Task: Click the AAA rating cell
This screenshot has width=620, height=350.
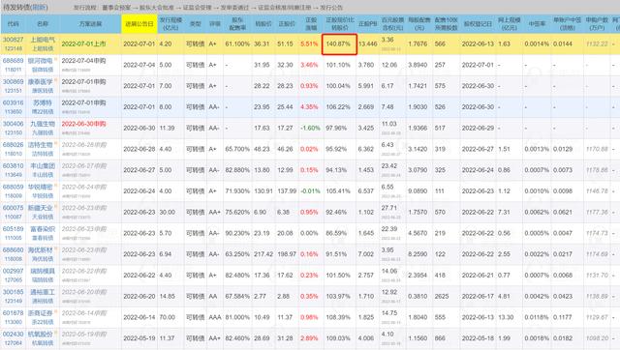Action: (x=215, y=317)
